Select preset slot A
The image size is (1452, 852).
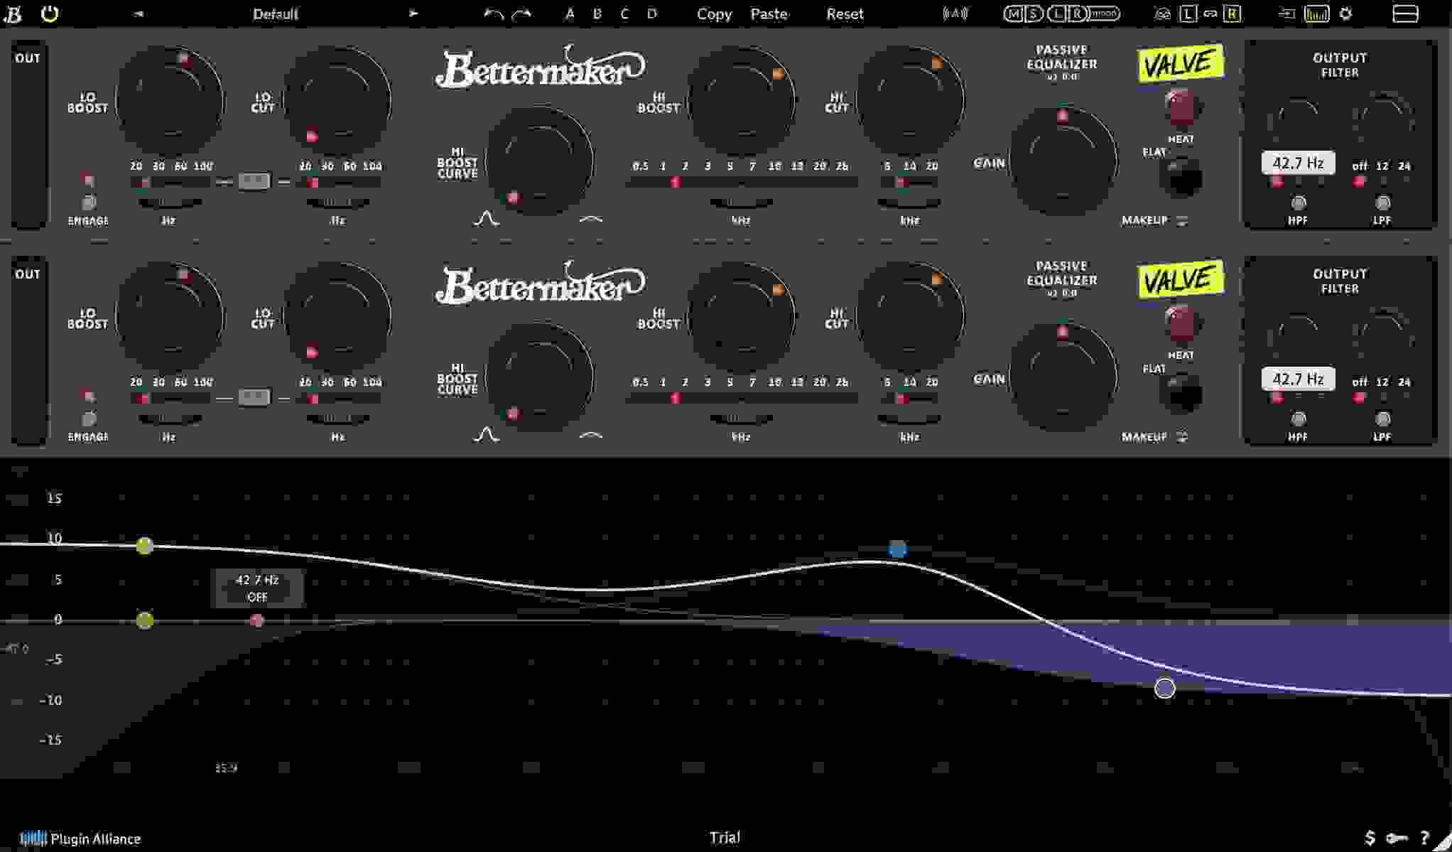coord(568,13)
